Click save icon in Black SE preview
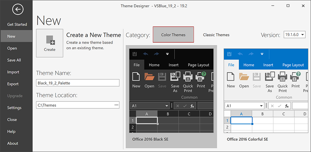The width and height of the screenshot is (311, 152). click(x=135, y=54)
